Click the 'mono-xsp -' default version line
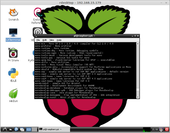Image resolution: width=170 pixels, height=133 pixels. click(x=82, y=71)
